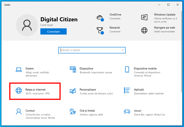Click the Windows Update refresh icon

(145, 17)
